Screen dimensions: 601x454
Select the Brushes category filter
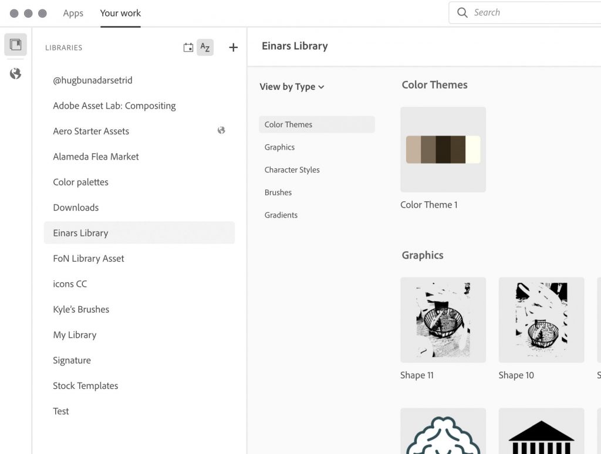click(x=278, y=192)
